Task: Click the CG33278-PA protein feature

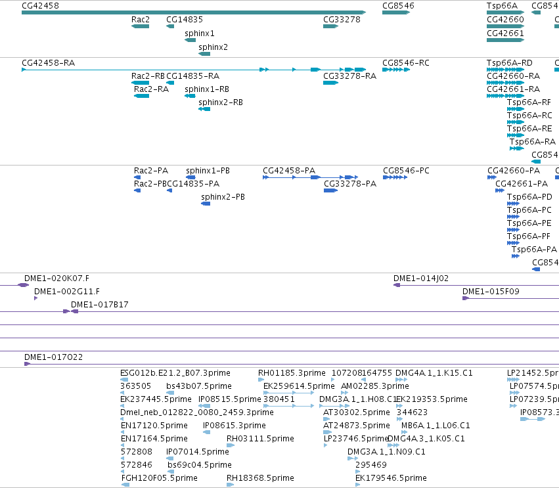Action: pyautogui.click(x=330, y=190)
